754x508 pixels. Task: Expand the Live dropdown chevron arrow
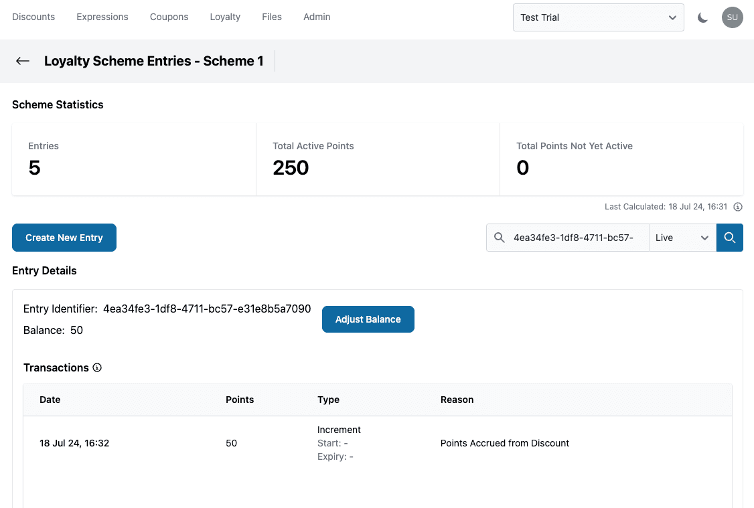tap(704, 238)
